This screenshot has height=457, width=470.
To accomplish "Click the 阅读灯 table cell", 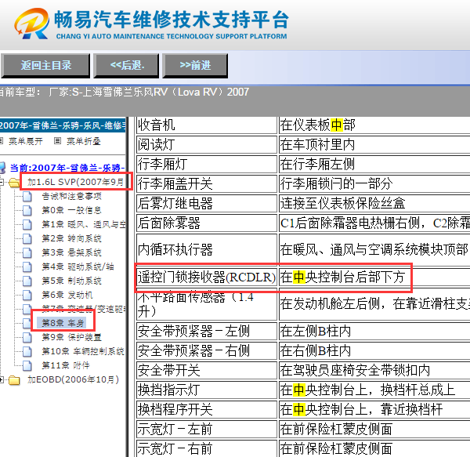I will pyautogui.click(x=207, y=144).
